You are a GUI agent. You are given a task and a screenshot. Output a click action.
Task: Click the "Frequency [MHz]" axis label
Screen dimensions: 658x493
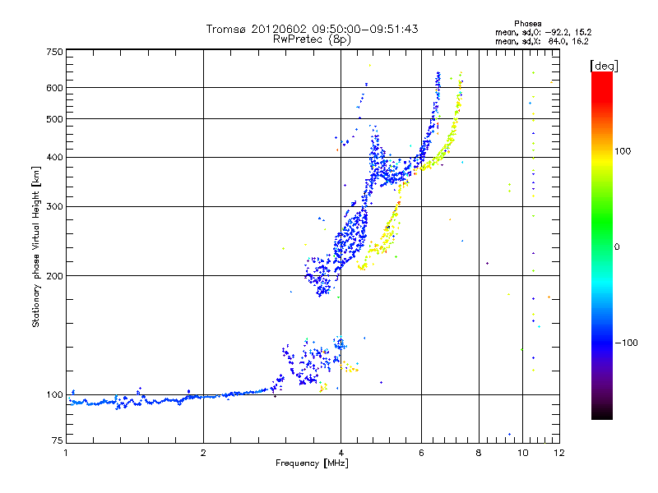coord(312,463)
